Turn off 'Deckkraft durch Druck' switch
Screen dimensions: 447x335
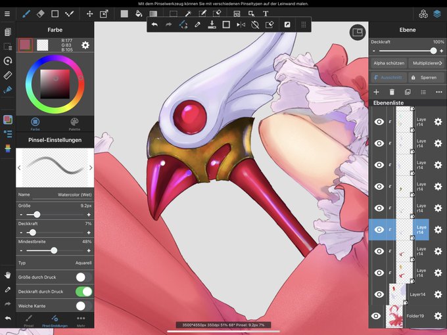tap(84, 292)
